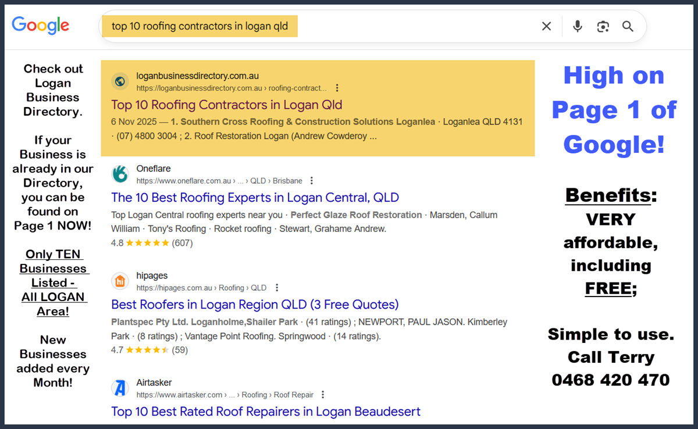Open more options for Oneflare result
Viewport: 698px width, 429px height.
tap(312, 181)
